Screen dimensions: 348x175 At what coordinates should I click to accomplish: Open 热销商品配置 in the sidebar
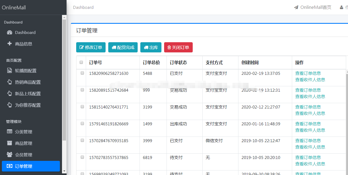point(31,82)
